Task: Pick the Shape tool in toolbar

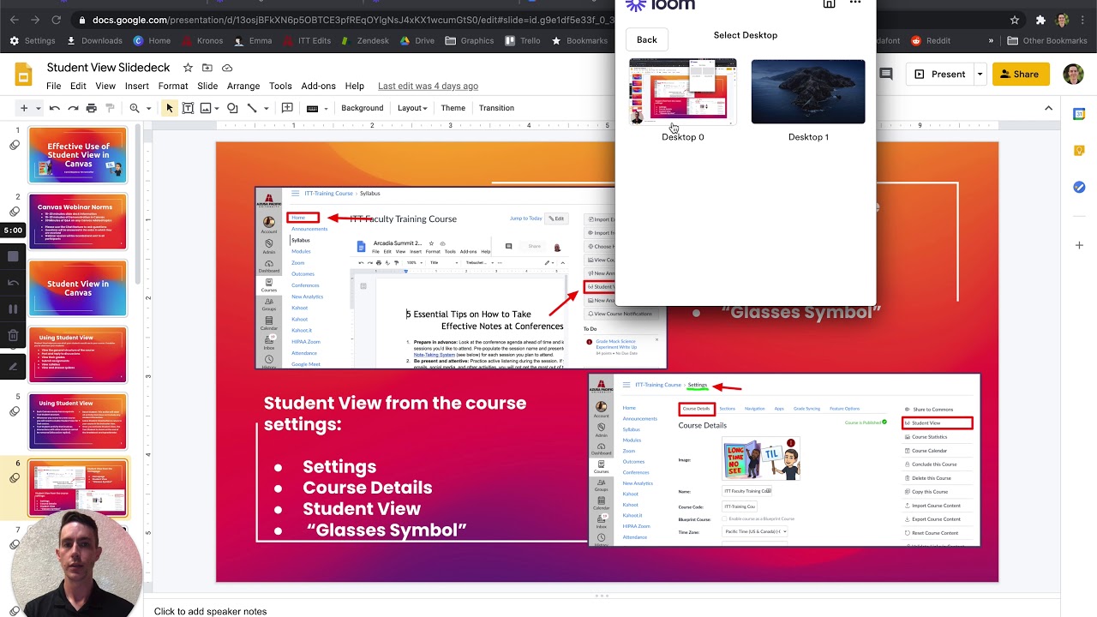Action: (232, 108)
